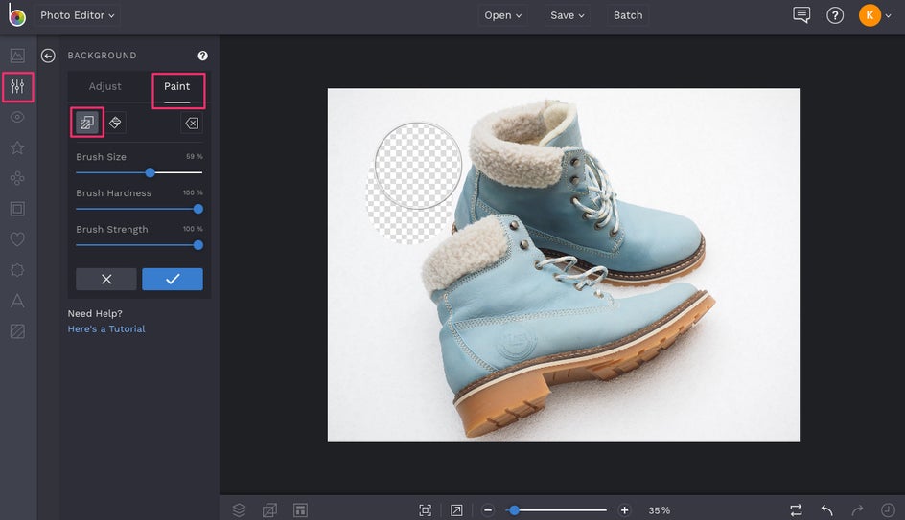
Task: Open the Here's a Tutorial link
Action: [x=106, y=328]
